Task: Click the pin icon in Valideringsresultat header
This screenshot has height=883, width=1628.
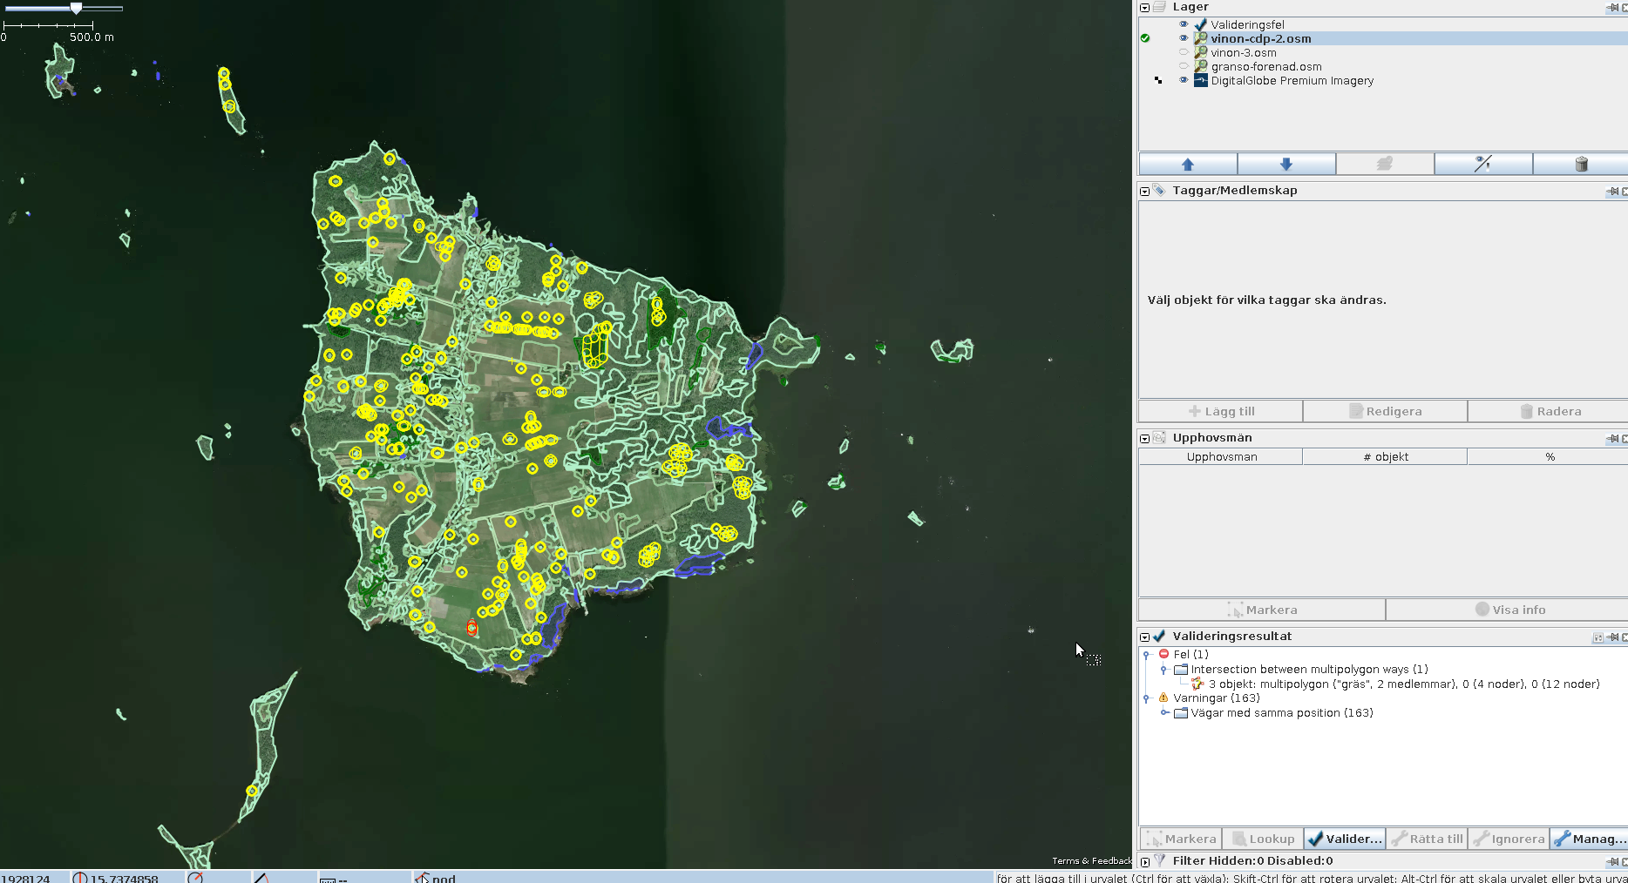Action: (x=1612, y=637)
